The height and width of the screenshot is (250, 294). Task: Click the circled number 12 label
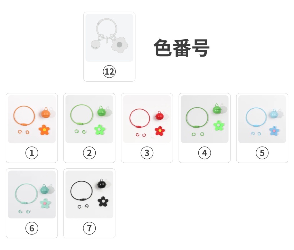point(109,71)
